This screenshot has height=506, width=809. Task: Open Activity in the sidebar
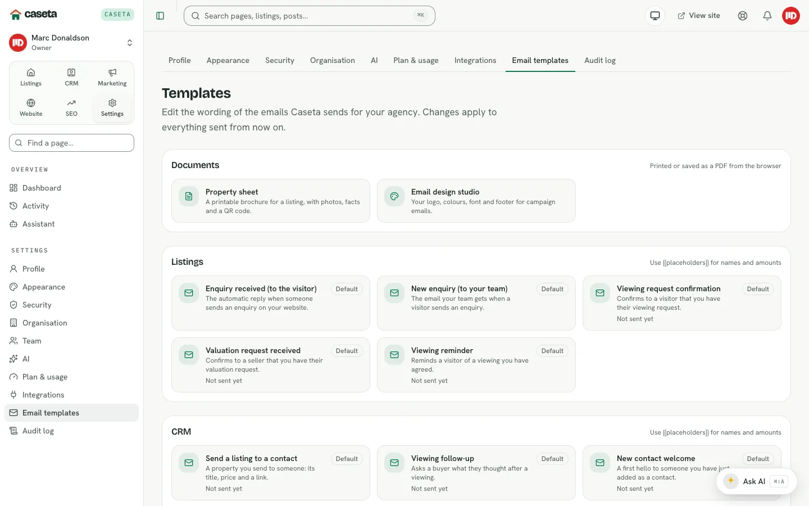71,206
